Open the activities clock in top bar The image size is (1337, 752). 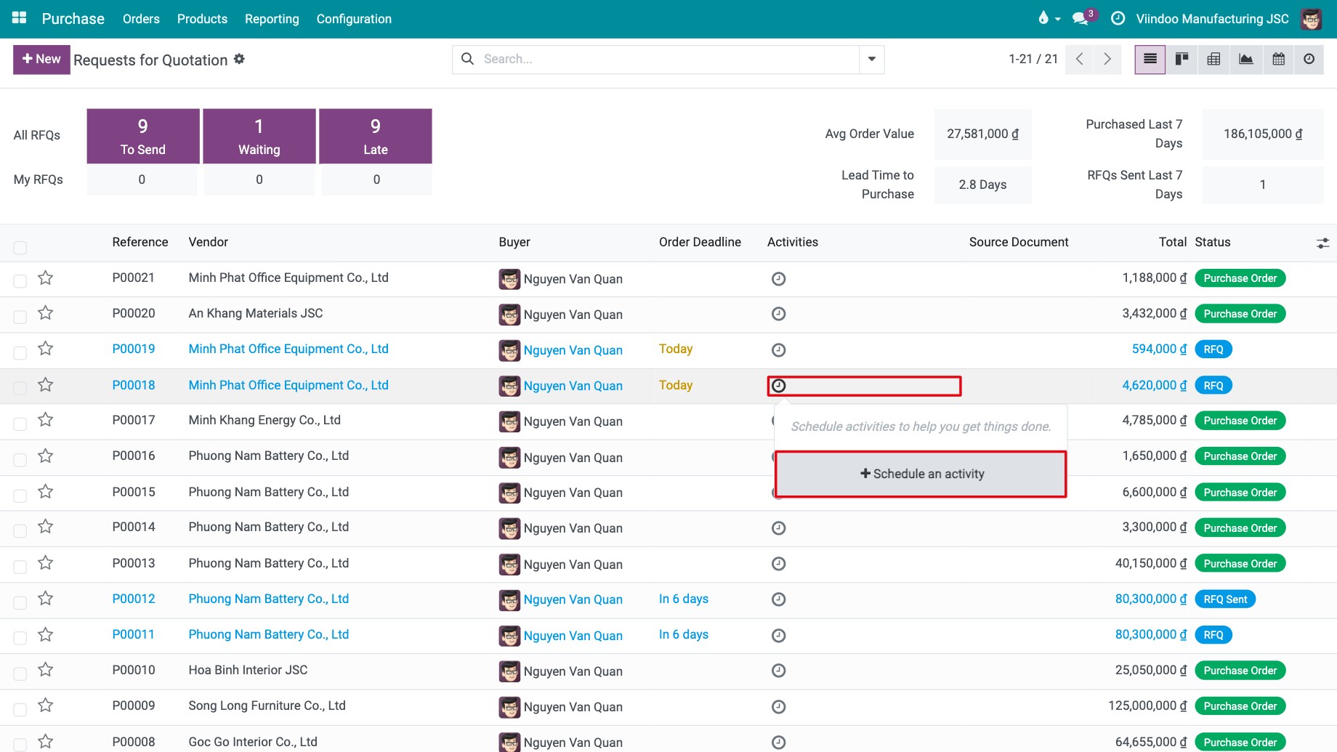coord(1118,18)
